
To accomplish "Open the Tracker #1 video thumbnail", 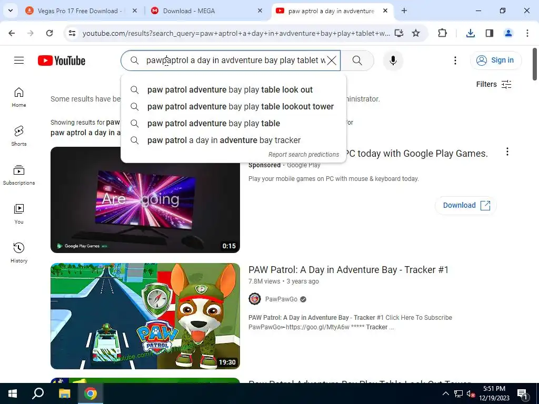I will tap(145, 316).
